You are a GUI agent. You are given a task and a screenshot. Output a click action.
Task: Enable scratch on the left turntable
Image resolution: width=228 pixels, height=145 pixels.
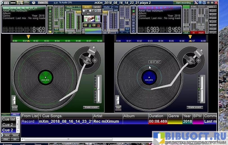[x=91, y=107]
